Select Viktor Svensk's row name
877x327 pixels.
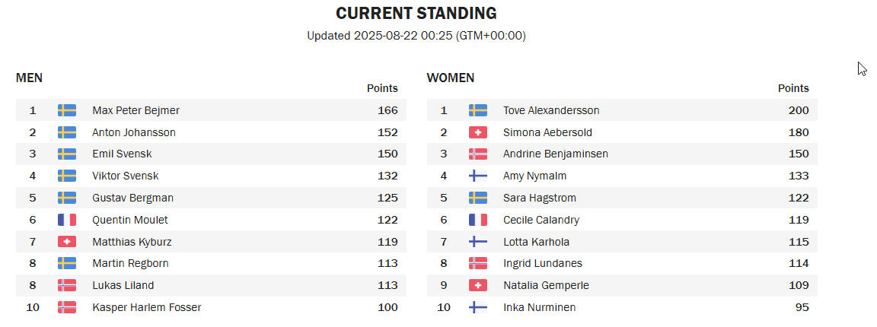tap(126, 176)
